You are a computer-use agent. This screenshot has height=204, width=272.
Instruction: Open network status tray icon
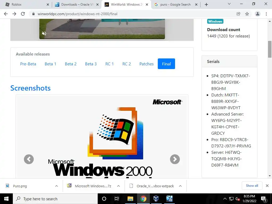pos(231,199)
